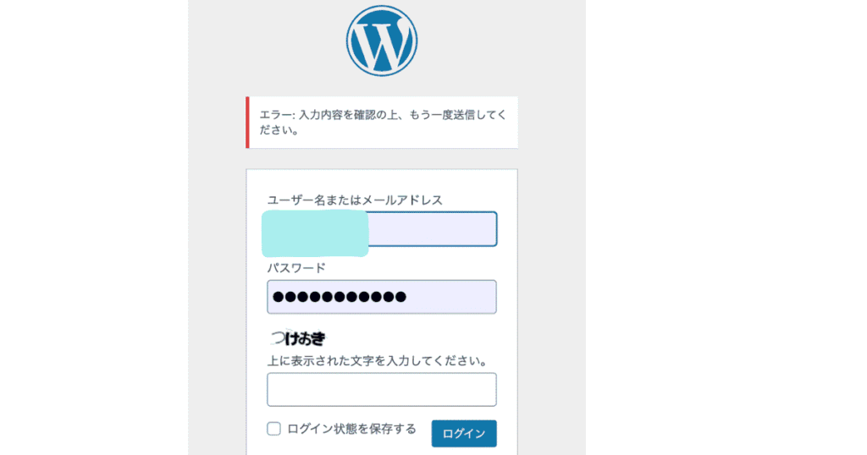
Task: Click the masked password dots
Action: coord(340,297)
